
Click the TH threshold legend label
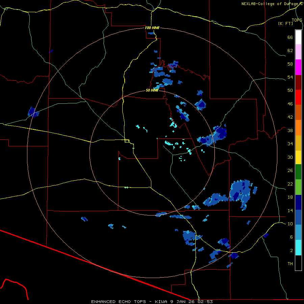[x=290, y=264]
